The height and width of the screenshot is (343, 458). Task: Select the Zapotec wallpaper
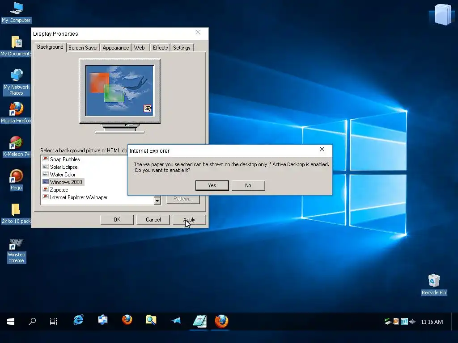tap(59, 189)
